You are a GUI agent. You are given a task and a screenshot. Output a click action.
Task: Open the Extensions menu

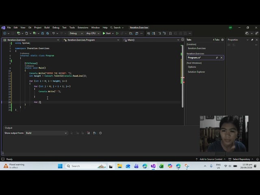83,28
